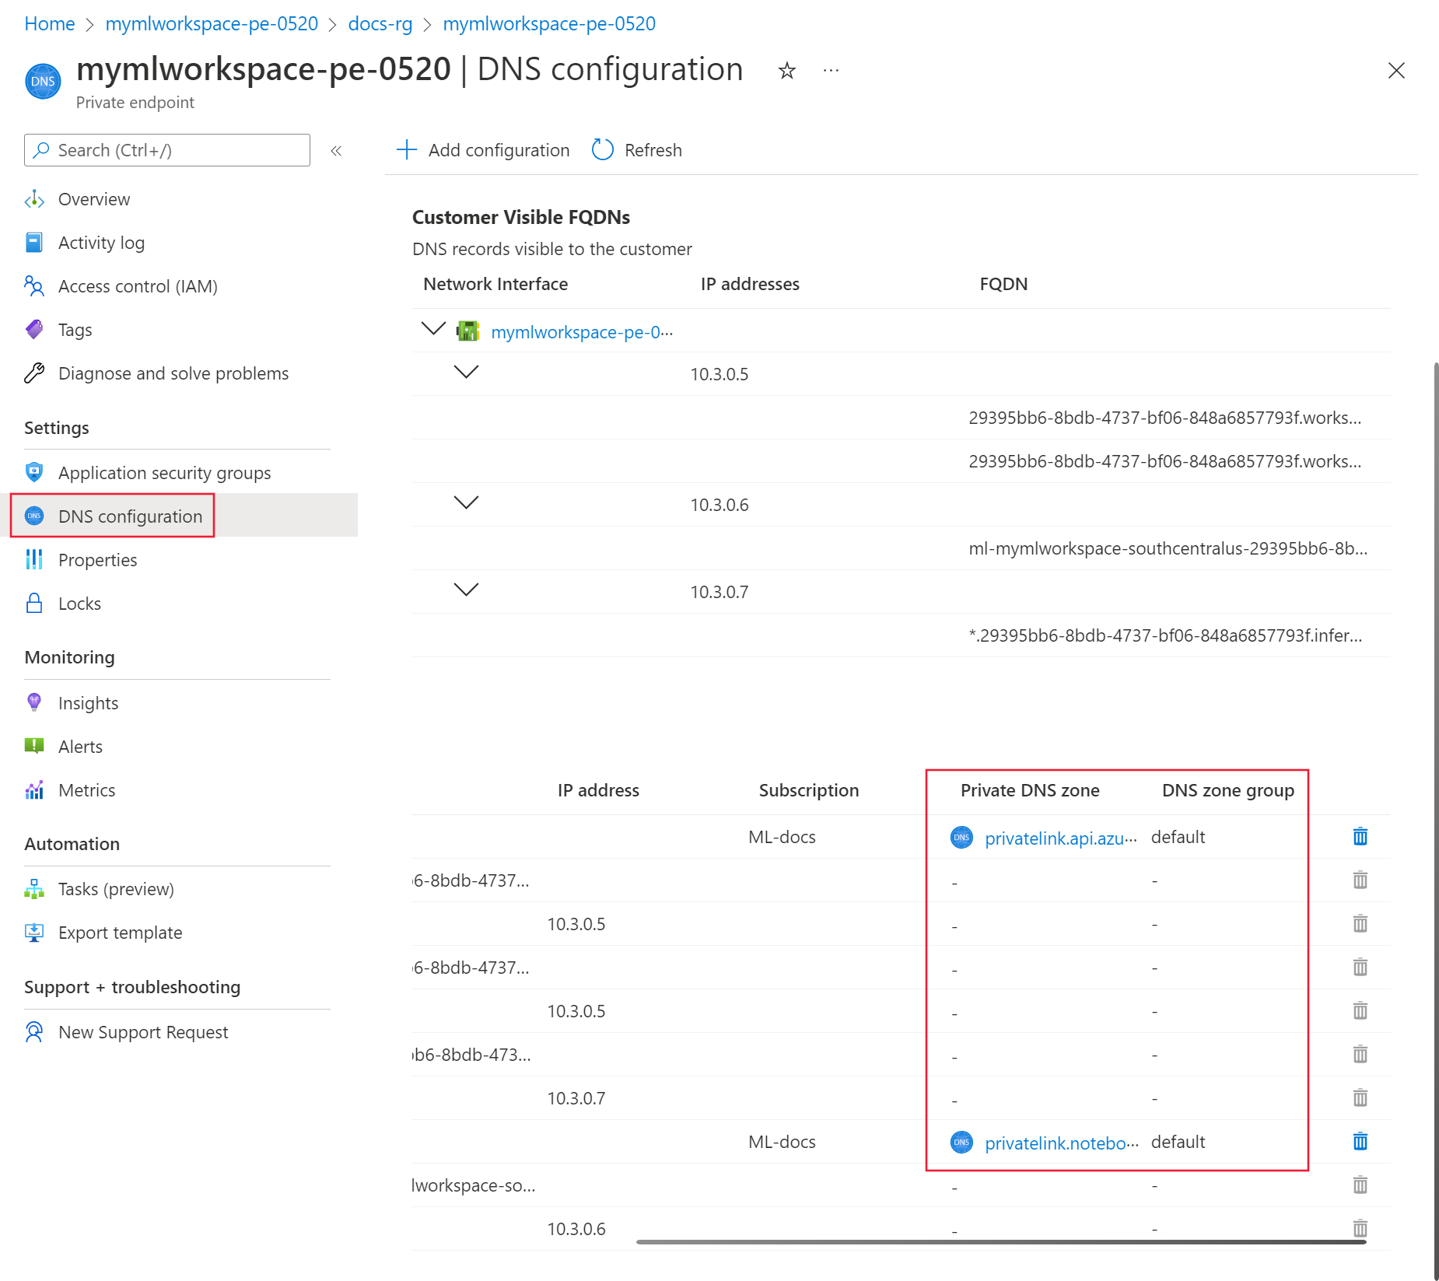View Metrics under Monitoring

pos(86,789)
